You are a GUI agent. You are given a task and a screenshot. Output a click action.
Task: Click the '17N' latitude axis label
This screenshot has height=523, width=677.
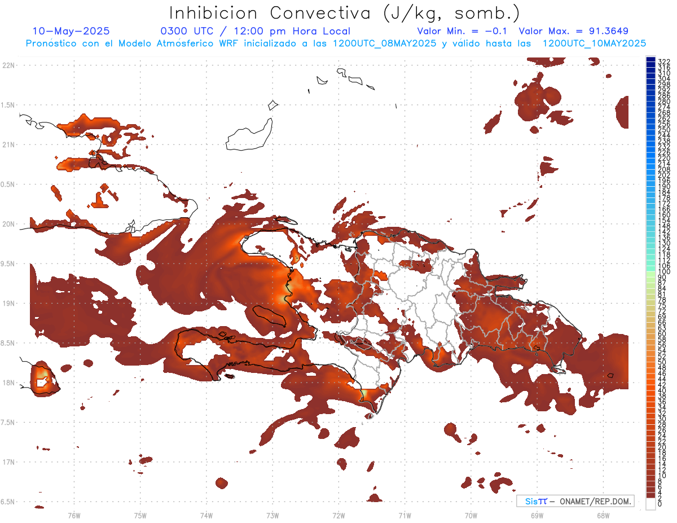point(8,462)
